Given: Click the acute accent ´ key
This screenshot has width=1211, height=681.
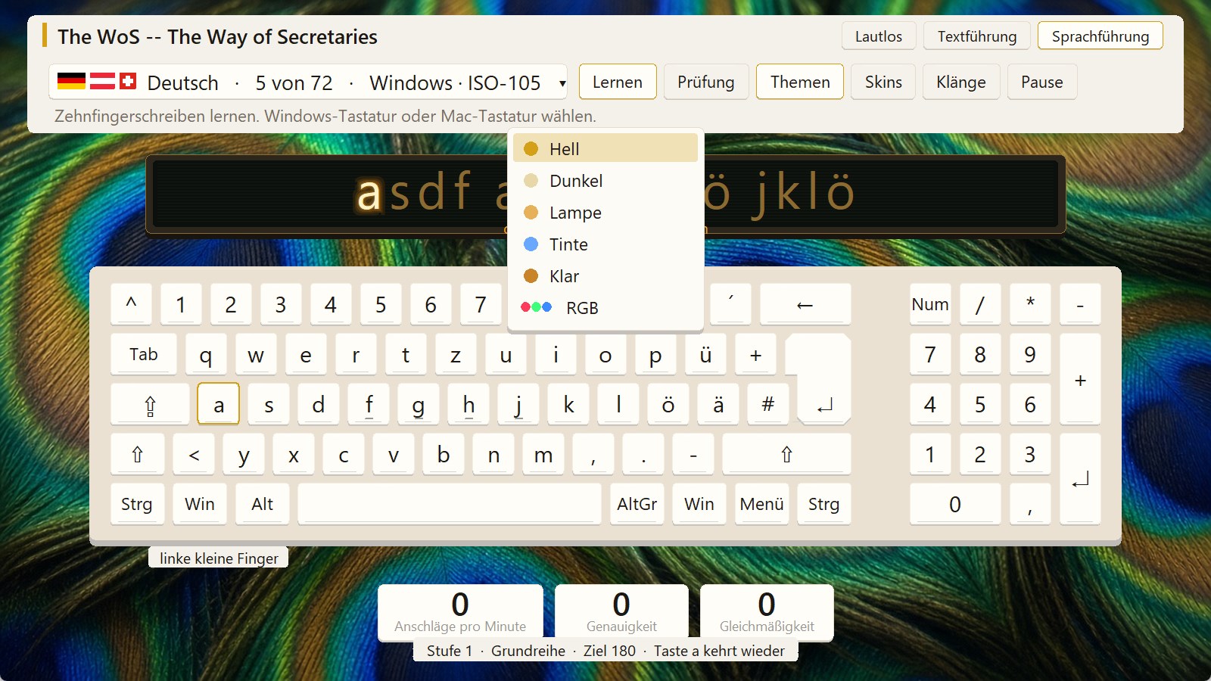Looking at the screenshot, I should tap(730, 304).
